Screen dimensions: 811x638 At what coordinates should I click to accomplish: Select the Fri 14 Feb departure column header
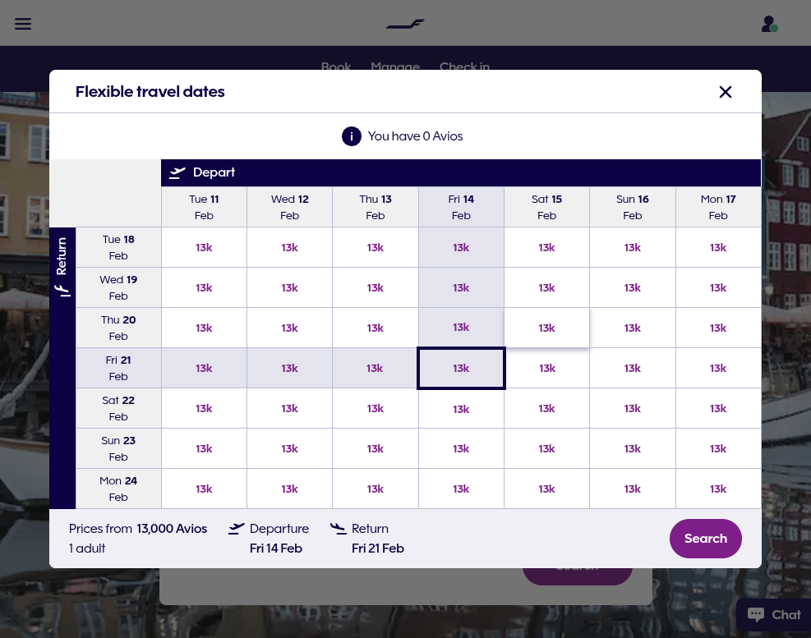pyautogui.click(x=461, y=207)
